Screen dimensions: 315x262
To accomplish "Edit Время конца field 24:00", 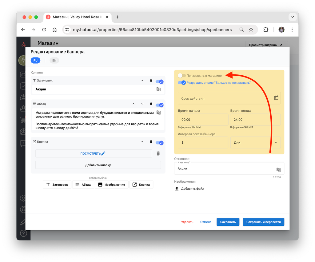I will (255, 120).
